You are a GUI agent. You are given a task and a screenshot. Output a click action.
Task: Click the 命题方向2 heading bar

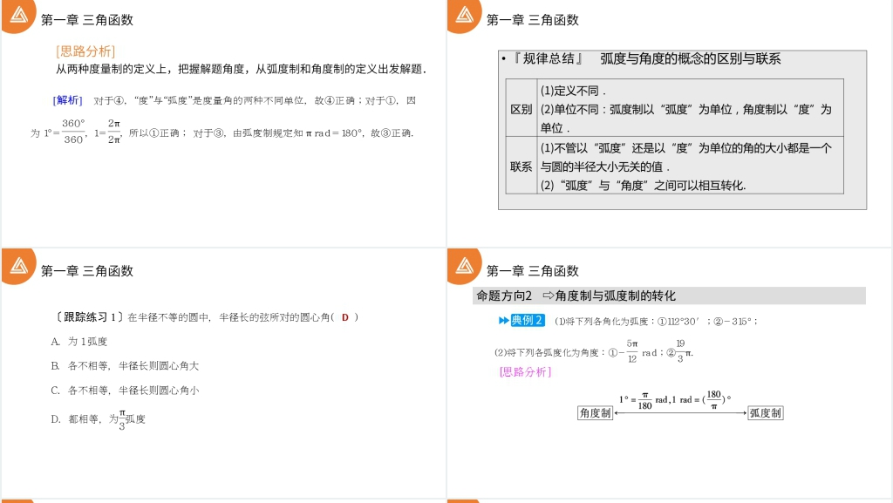[669, 296]
